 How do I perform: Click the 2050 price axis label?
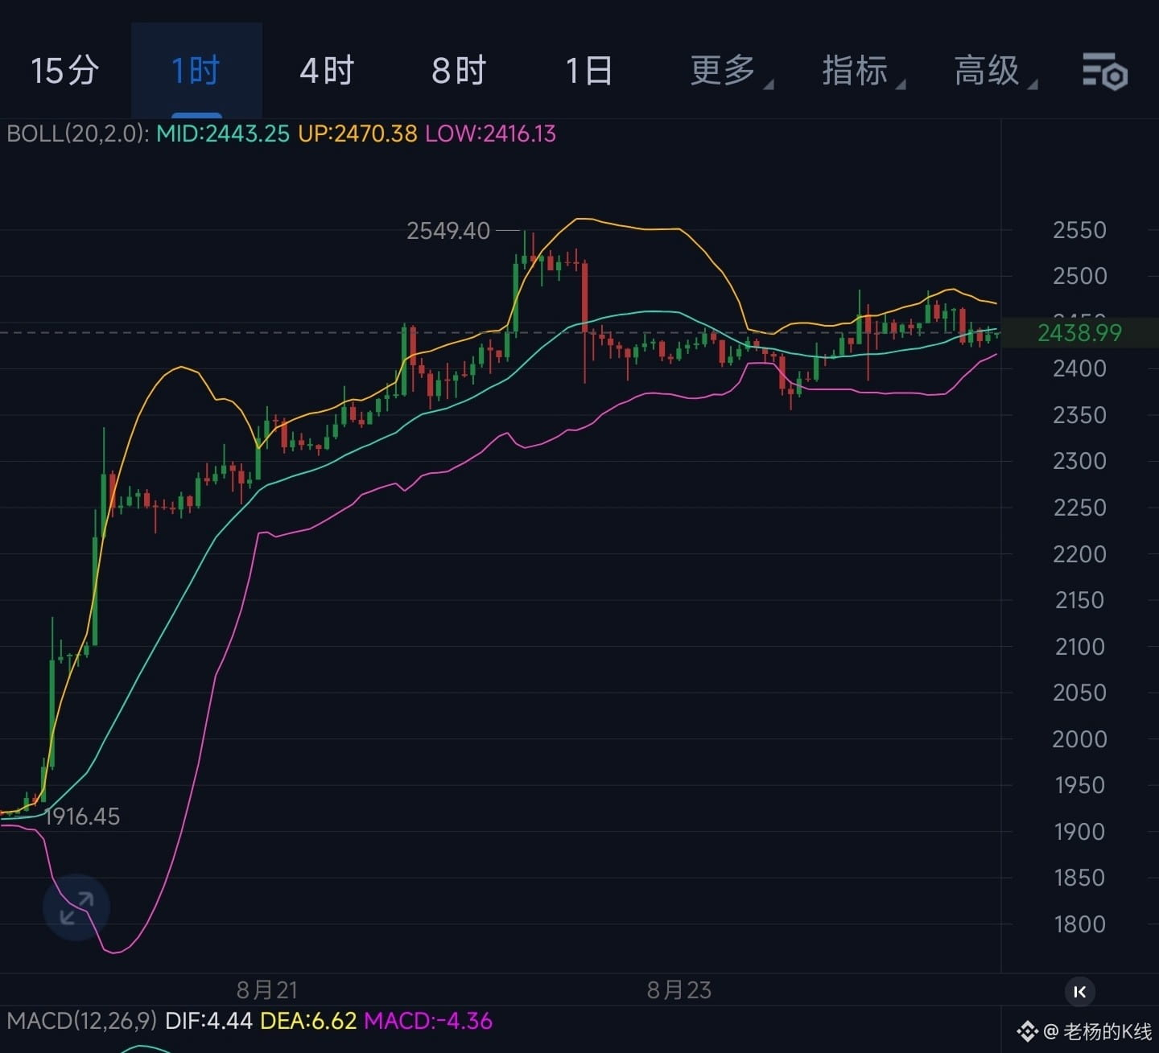[1079, 693]
